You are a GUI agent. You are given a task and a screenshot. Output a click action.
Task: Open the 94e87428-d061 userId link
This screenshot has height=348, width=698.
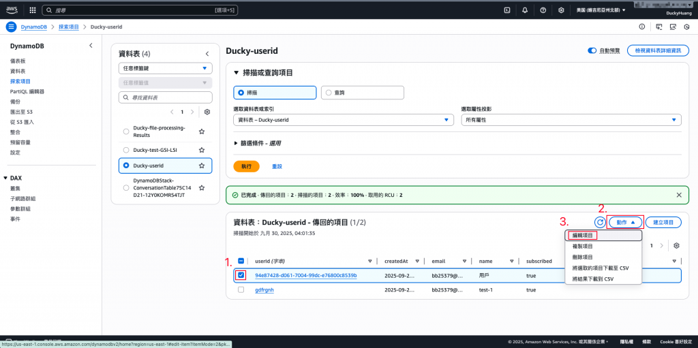[x=306, y=275]
